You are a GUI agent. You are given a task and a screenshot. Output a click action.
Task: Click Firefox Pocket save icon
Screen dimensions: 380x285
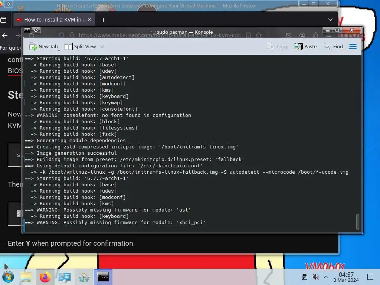point(289,35)
